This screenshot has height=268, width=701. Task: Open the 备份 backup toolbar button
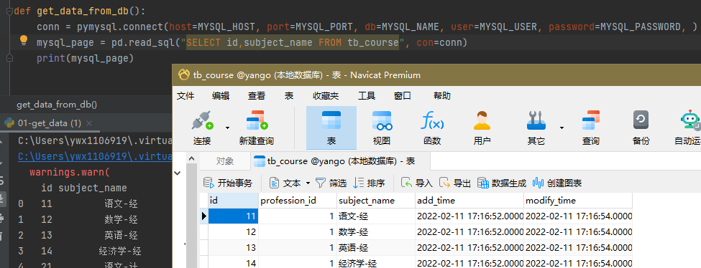641,128
